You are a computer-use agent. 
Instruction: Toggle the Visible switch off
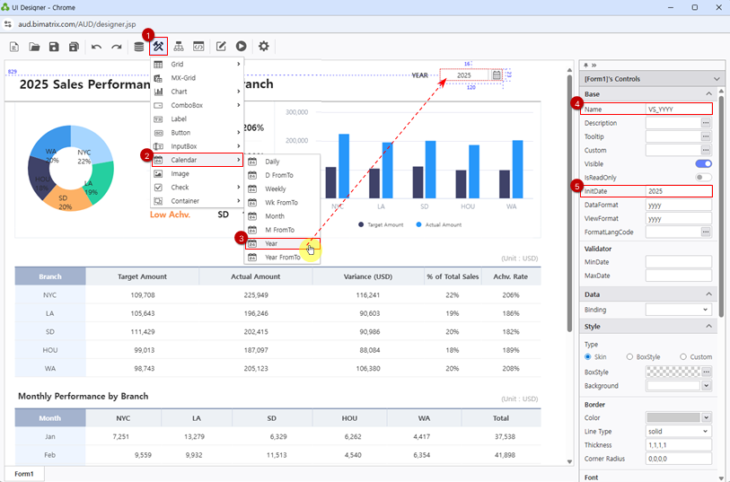coord(703,164)
